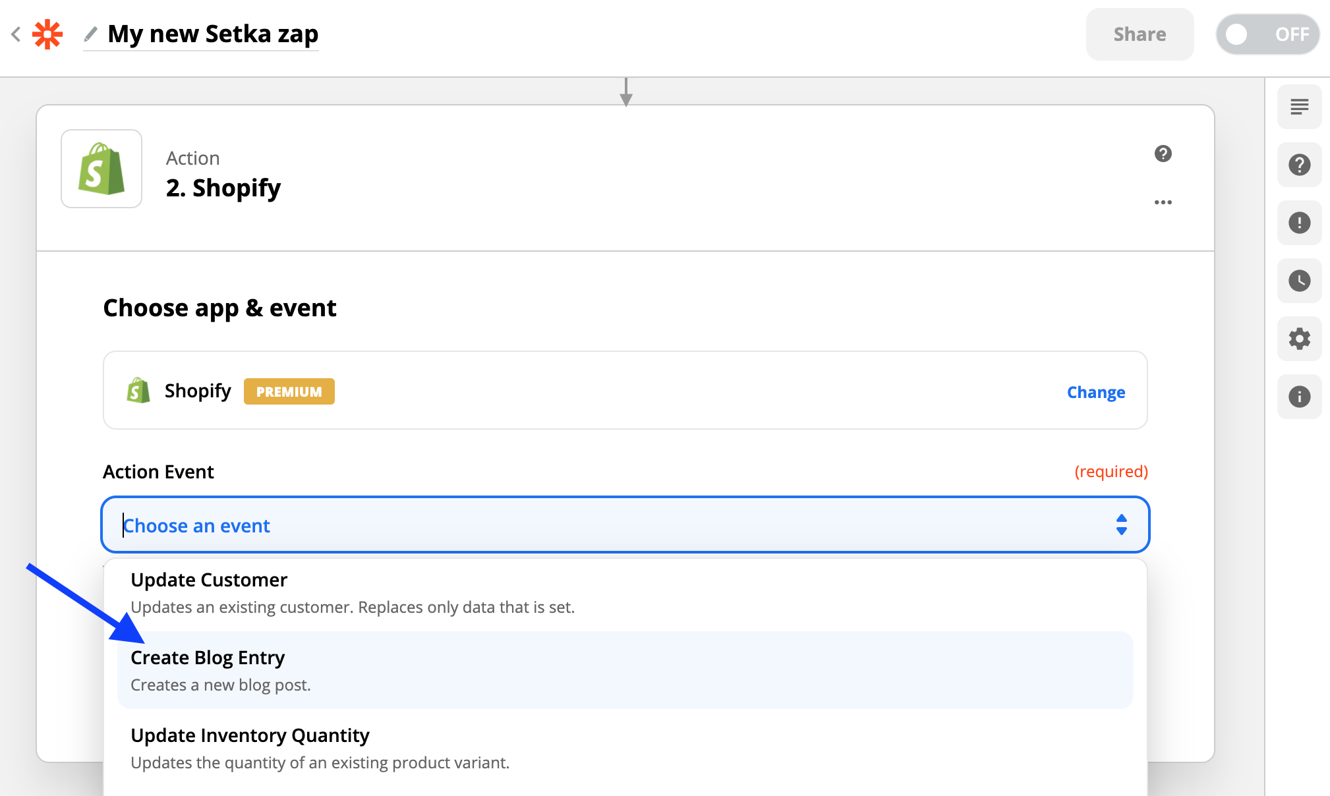Turn the zap ON with the toggle

coord(1267,34)
